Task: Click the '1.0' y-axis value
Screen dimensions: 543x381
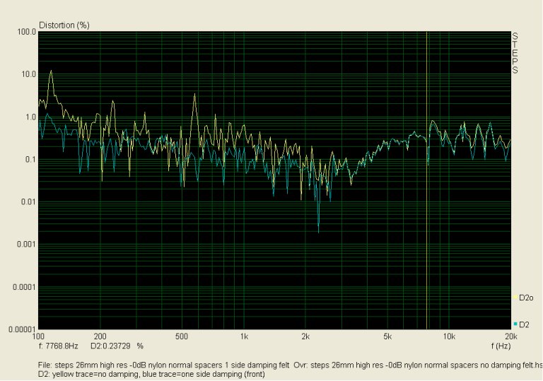Action: tap(30, 117)
